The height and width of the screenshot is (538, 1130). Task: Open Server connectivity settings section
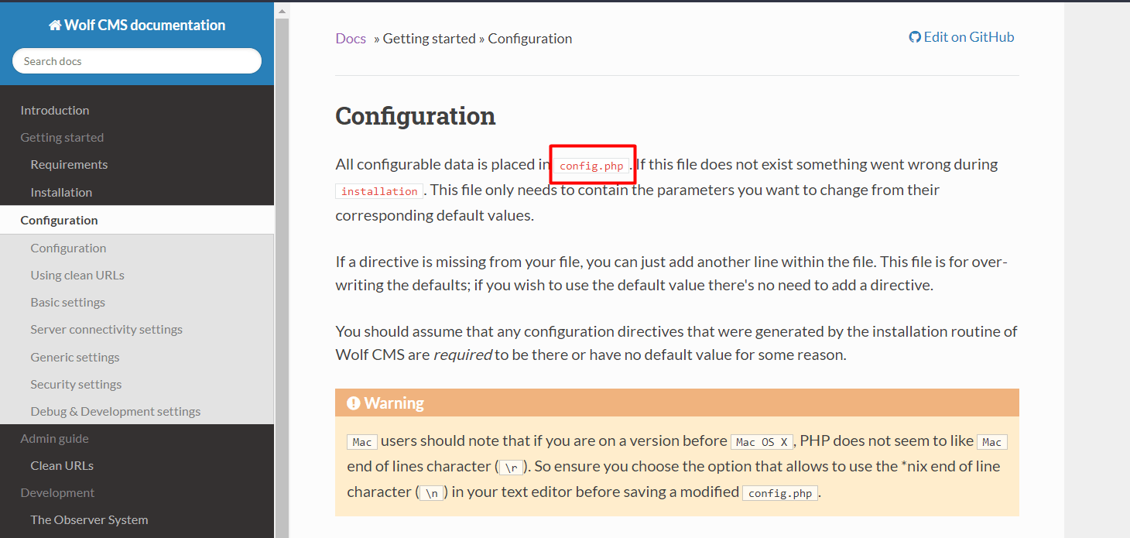click(x=106, y=329)
